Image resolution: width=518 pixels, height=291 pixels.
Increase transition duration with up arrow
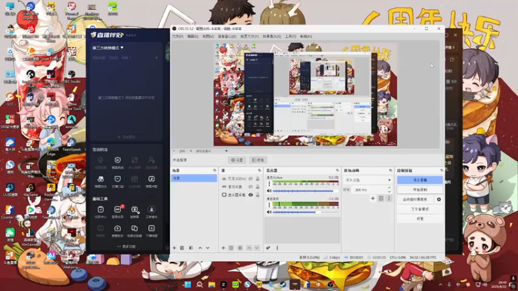389,188
